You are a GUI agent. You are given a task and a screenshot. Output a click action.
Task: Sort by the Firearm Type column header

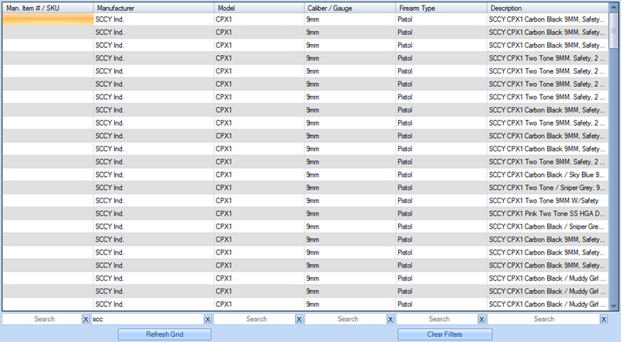(x=441, y=8)
